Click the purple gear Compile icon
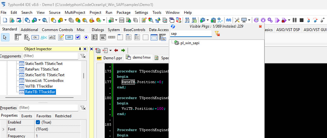Image resolution: width=327 pixels, height=138 pixels. pos(263,20)
